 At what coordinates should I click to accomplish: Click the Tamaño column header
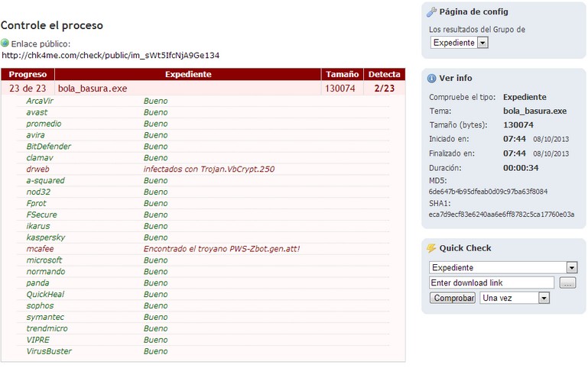click(342, 74)
